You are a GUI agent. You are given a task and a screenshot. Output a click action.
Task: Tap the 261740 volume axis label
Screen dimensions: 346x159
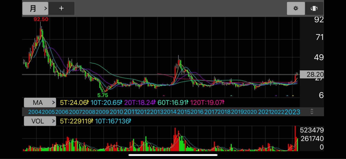tap(312, 139)
